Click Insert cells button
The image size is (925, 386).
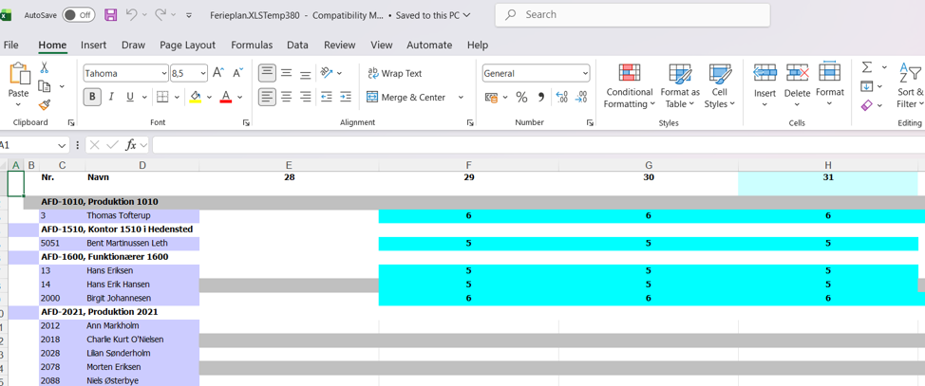[765, 86]
